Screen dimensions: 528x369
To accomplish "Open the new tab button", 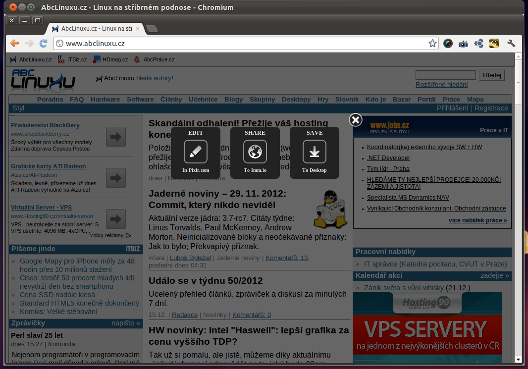I will (x=152, y=29).
